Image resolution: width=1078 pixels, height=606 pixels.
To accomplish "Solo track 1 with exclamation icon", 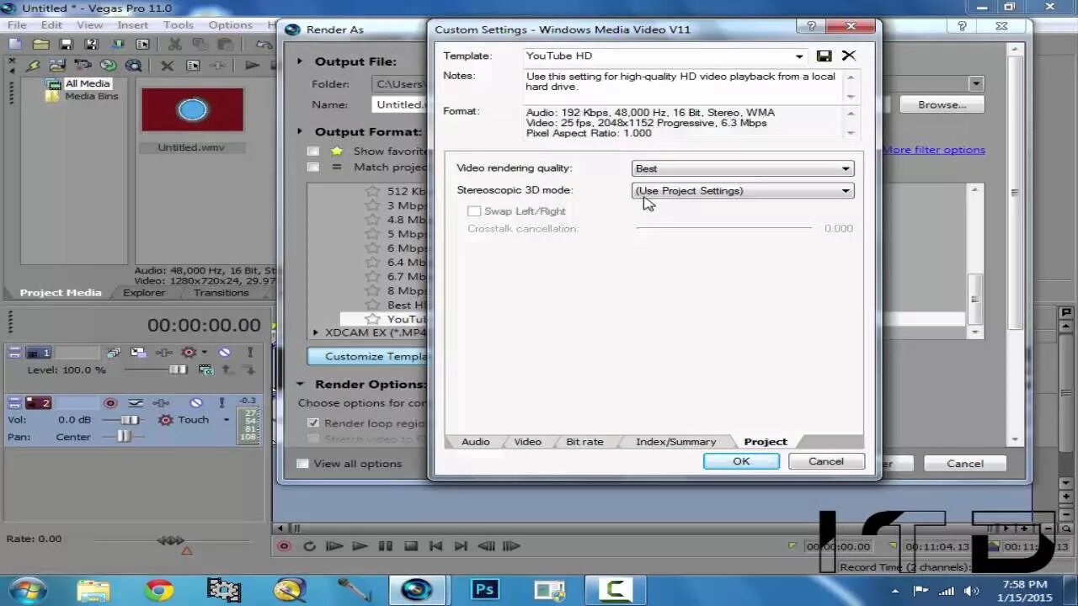I will tap(250, 353).
